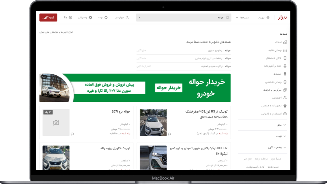The image size is (327, 184).
Task: Open the دیوار من profile menu
Action: click(x=122, y=18)
